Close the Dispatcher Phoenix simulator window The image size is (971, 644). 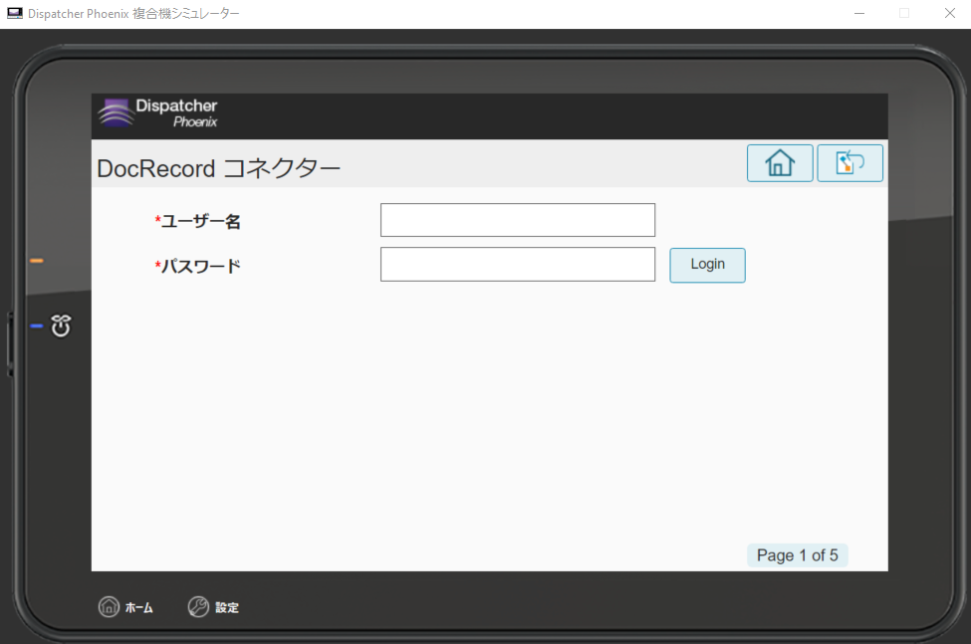(949, 13)
